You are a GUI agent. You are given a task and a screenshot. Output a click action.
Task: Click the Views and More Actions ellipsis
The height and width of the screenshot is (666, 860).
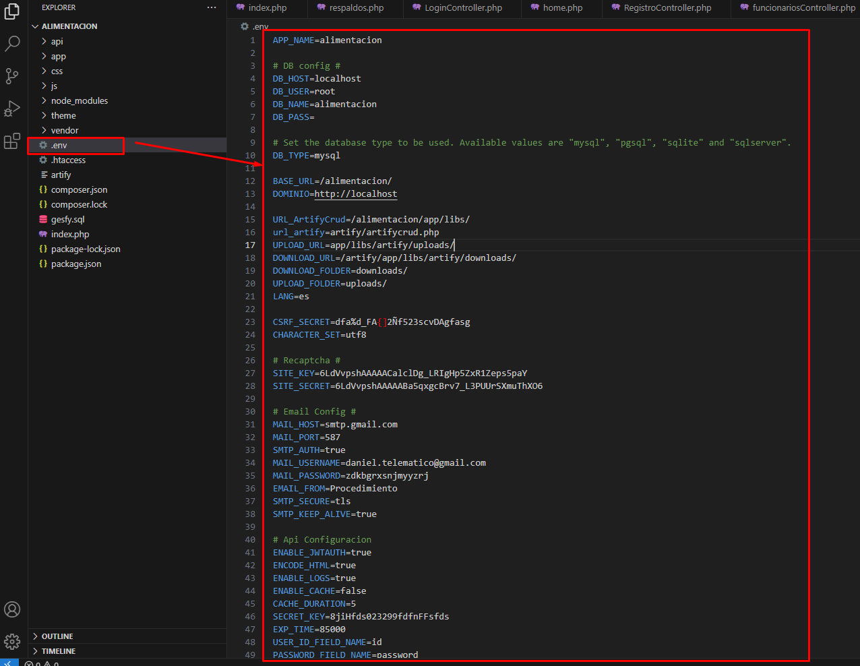[212, 7]
